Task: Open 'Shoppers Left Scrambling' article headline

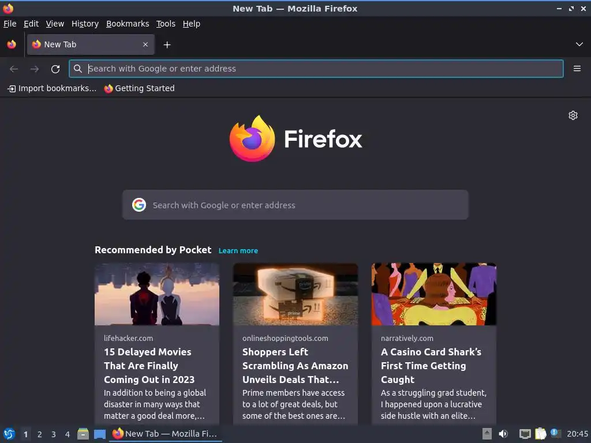Action: click(x=295, y=365)
